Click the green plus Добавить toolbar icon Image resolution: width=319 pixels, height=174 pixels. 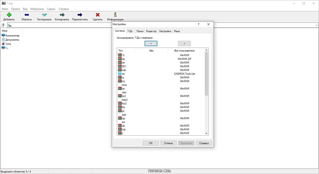click(x=9, y=15)
